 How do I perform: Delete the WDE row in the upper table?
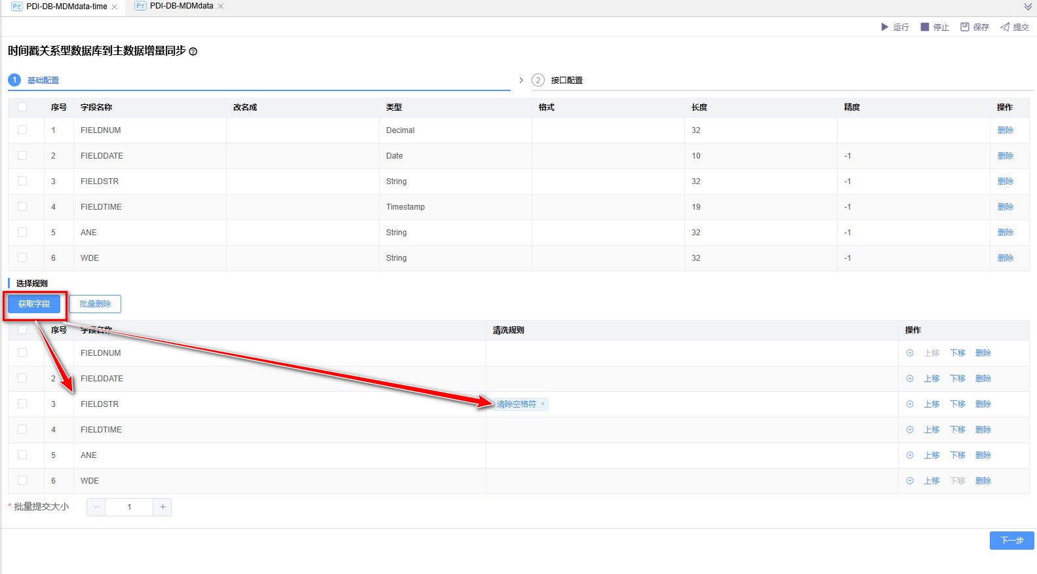coord(1006,258)
